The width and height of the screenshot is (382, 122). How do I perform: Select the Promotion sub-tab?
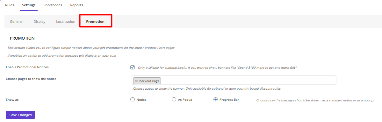point(95,22)
